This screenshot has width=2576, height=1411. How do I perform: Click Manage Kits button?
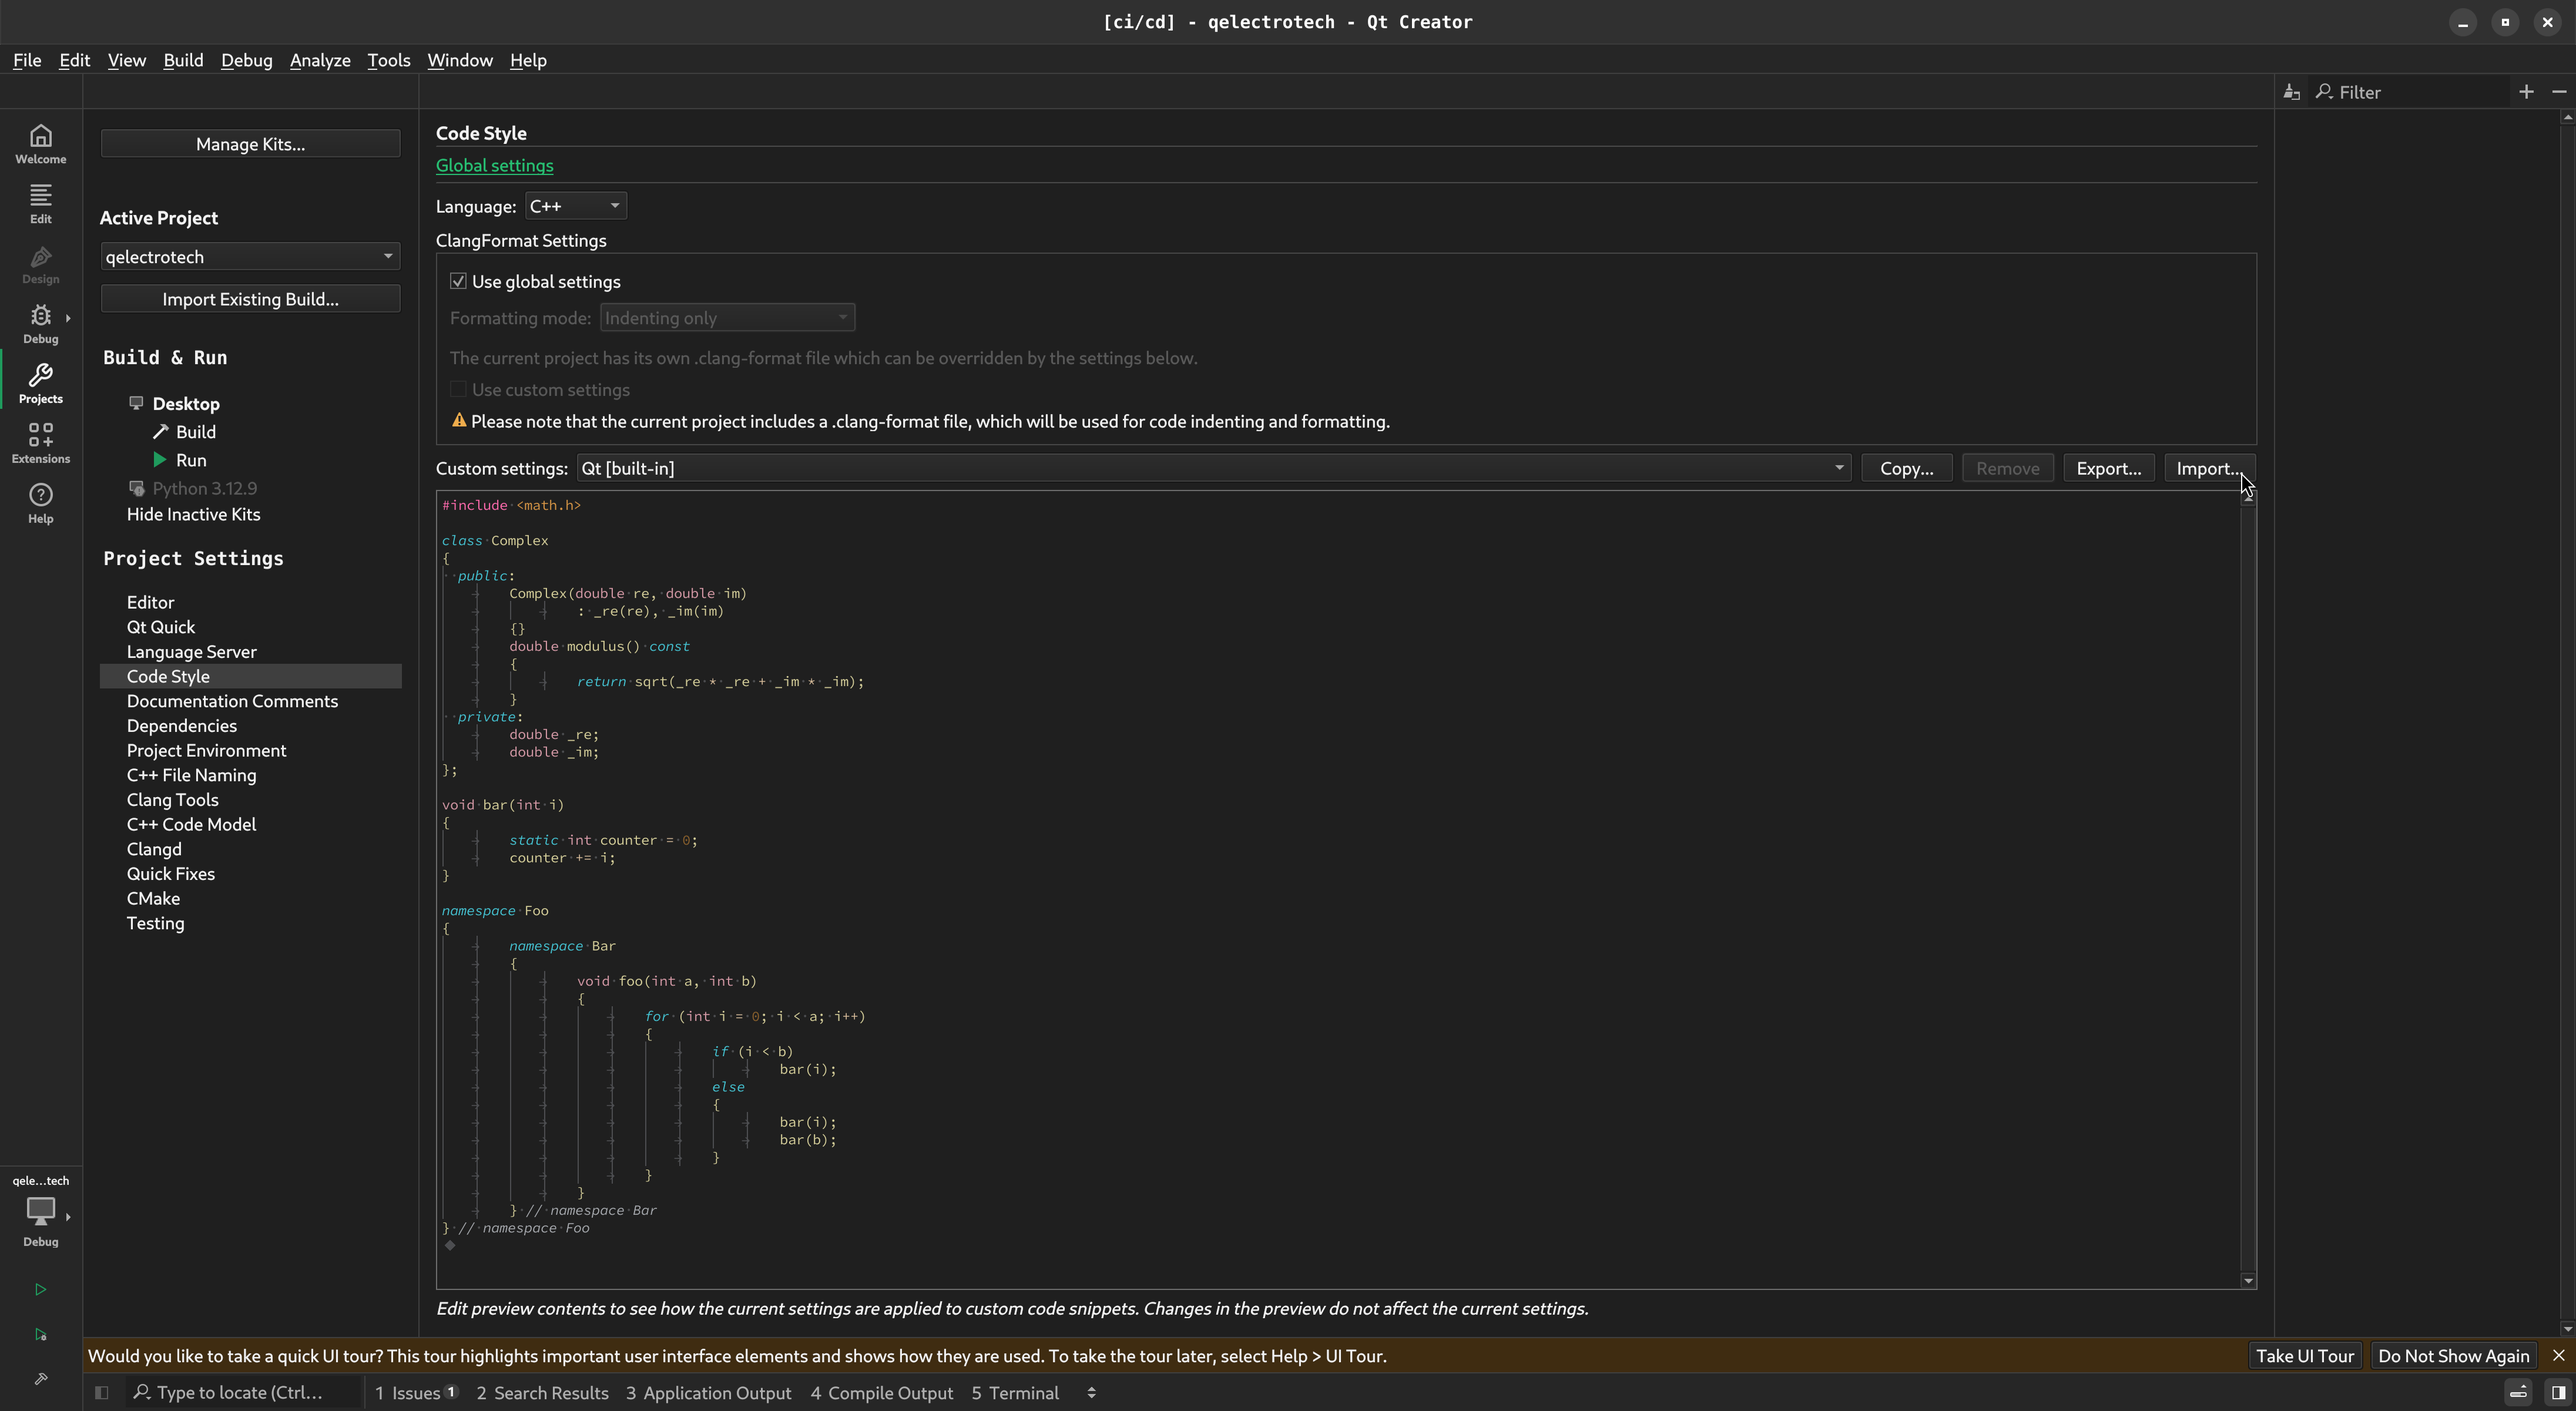point(250,144)
